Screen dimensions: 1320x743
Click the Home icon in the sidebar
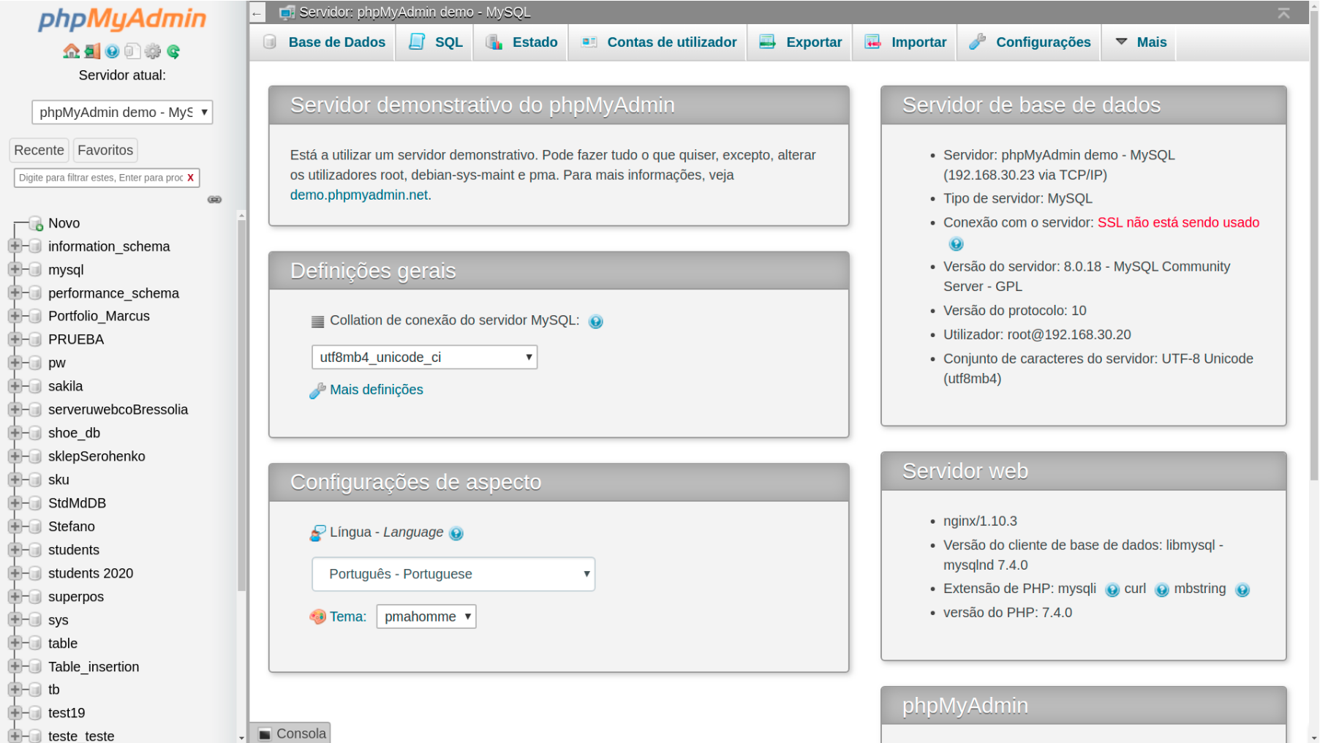pyautogui.click(x=71, y=51)
